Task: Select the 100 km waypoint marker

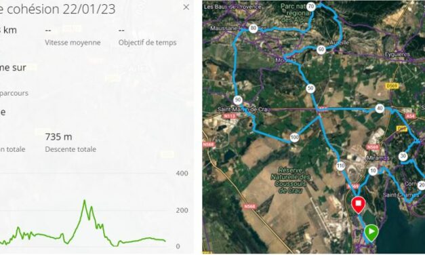Action: coord(295,137)
